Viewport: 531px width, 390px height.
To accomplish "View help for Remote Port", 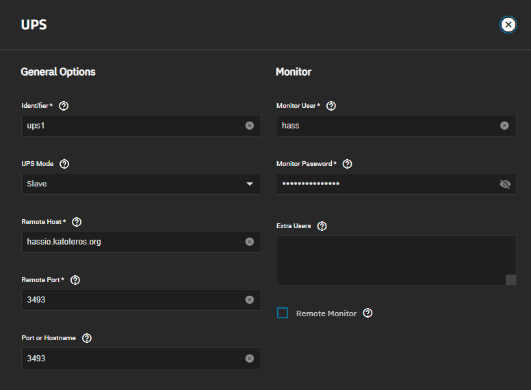I will pyautogui.click(x=75, y=280).
